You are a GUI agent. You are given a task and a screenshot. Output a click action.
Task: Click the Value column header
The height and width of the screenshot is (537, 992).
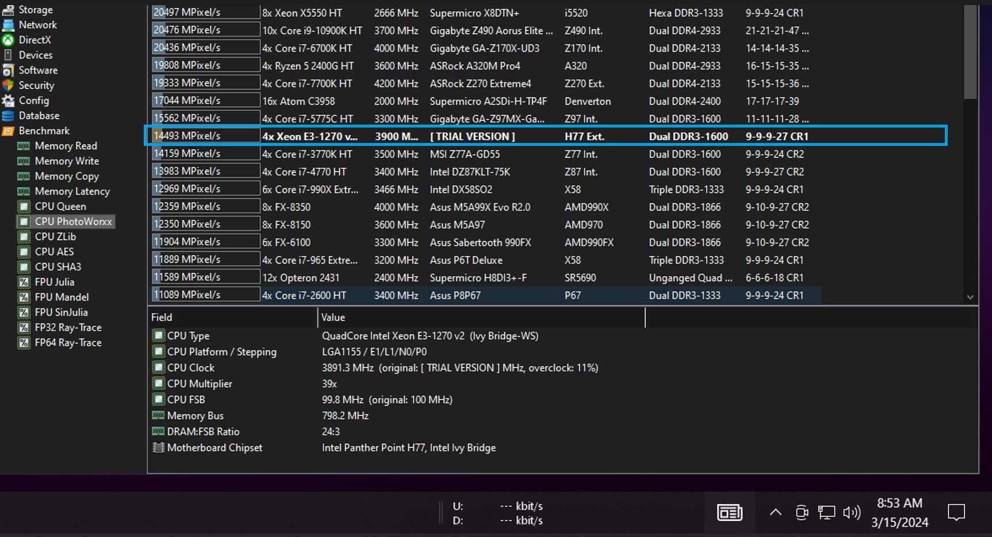[x=481, y=317]
